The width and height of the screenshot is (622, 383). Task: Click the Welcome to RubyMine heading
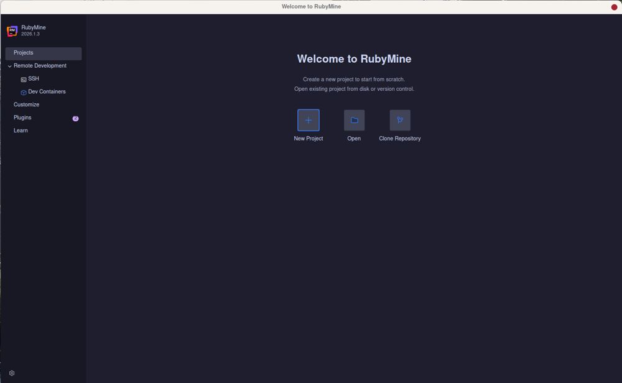click(x=354, y=58)
